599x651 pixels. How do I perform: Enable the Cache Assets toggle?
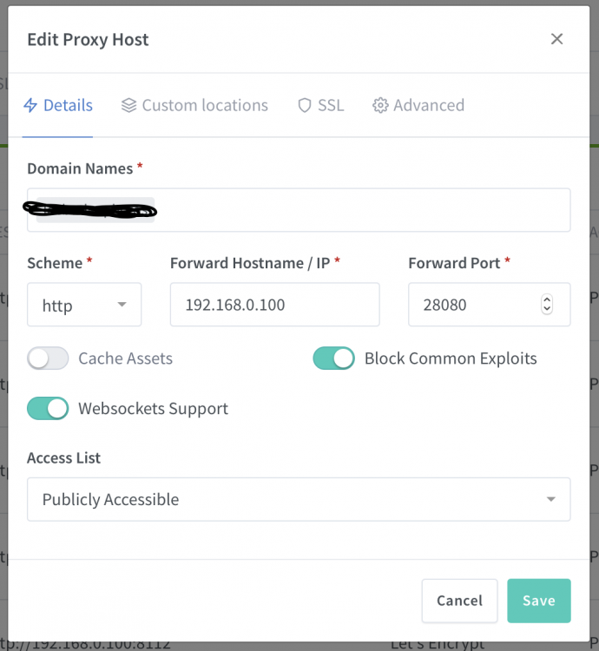pyautogui.click(x=48, y=358)
